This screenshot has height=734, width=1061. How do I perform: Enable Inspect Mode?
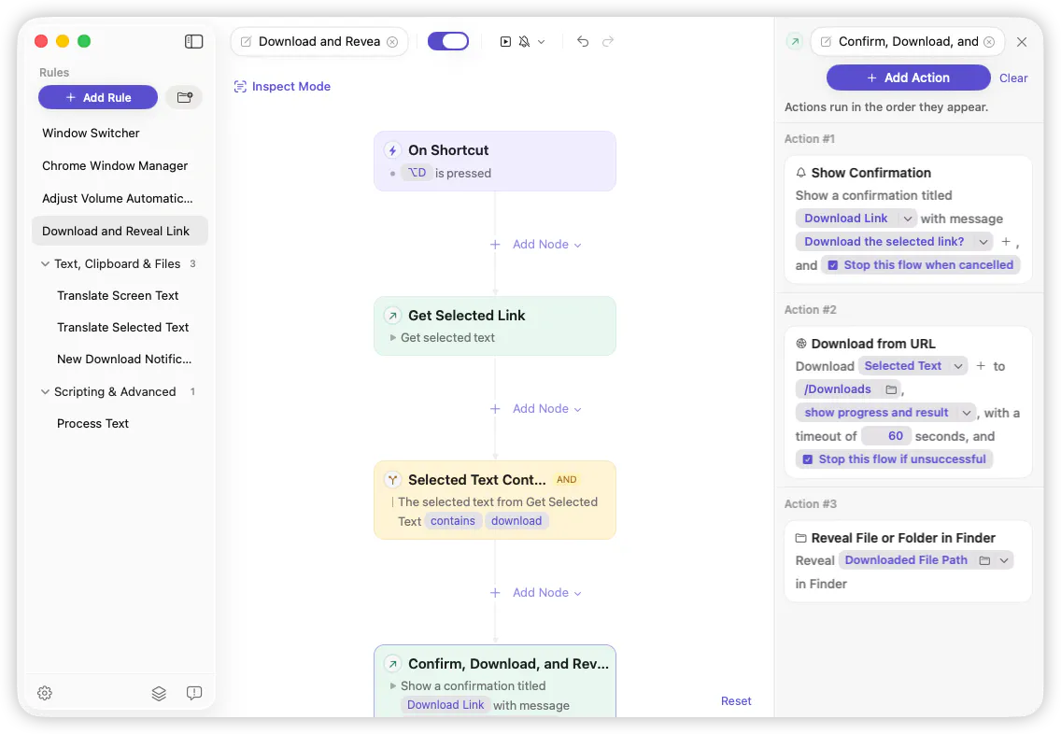point(282,87)
